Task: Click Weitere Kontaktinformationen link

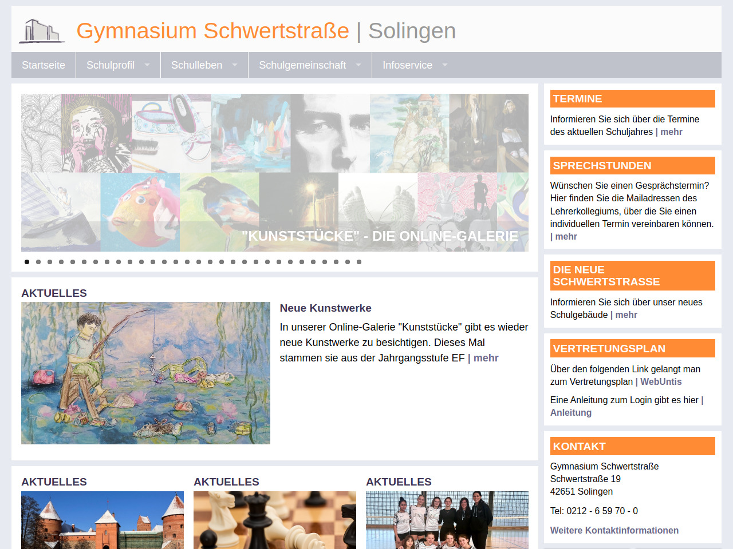Action: pyautogui.click(x=614, y=531)
